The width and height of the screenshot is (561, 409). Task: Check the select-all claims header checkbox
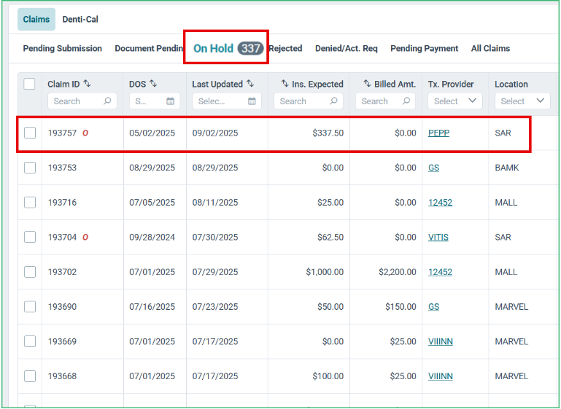pyautogui.click(x=29, y=84)
